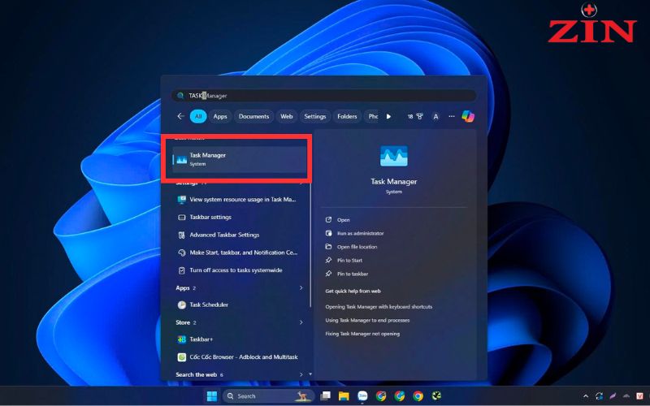
Task: Click the purple pen tray icon
Action: coord(613,396)
